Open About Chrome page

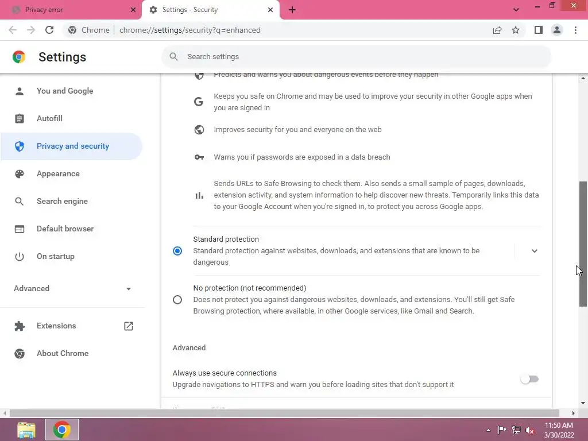coord(71,353)
